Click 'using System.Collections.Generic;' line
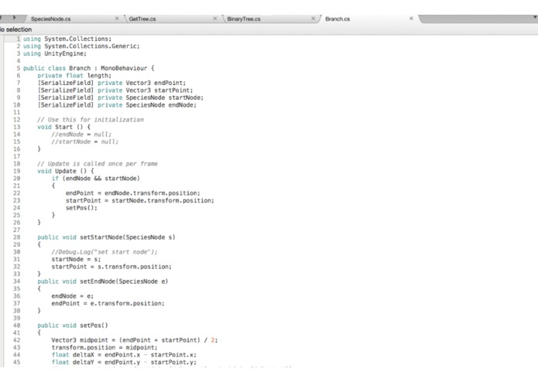 (81, 46)
